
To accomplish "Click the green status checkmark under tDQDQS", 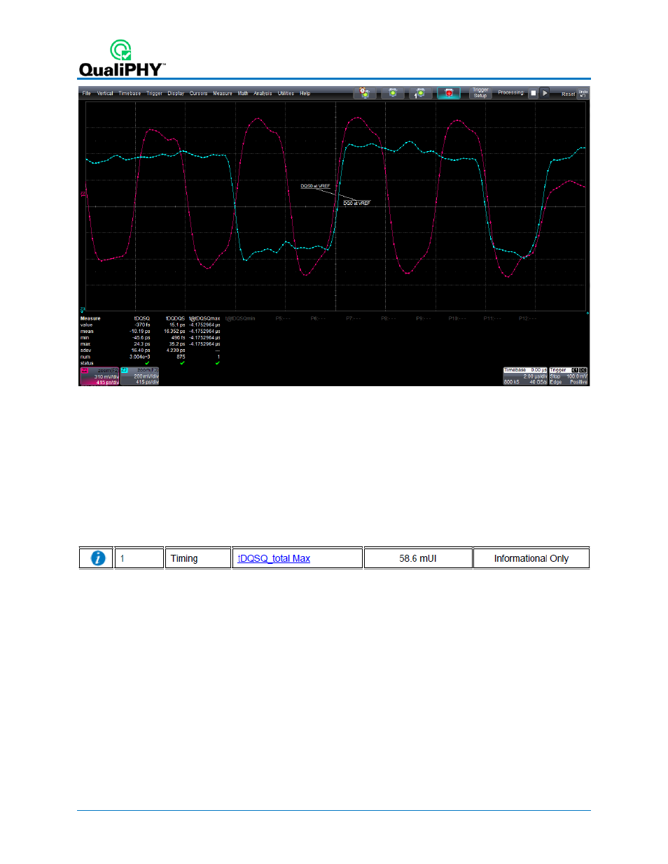I will pos(182,363).
